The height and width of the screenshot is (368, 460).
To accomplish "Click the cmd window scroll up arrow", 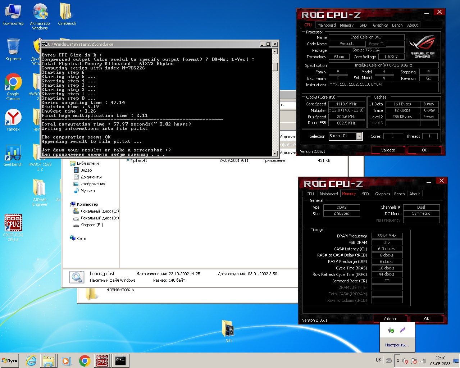I will pos(275,51).
